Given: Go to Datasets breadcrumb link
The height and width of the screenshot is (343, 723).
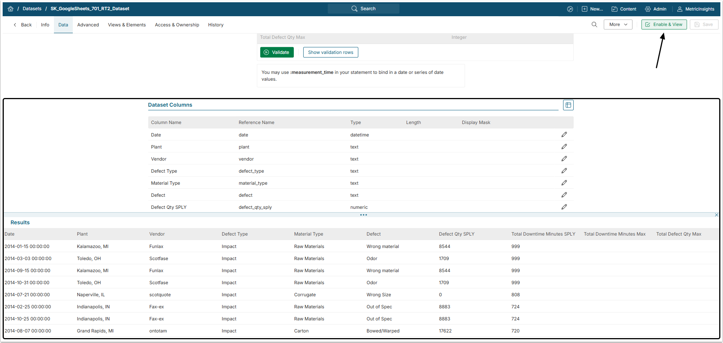Looking at the screenshot, I should click(x=32, y=9).
